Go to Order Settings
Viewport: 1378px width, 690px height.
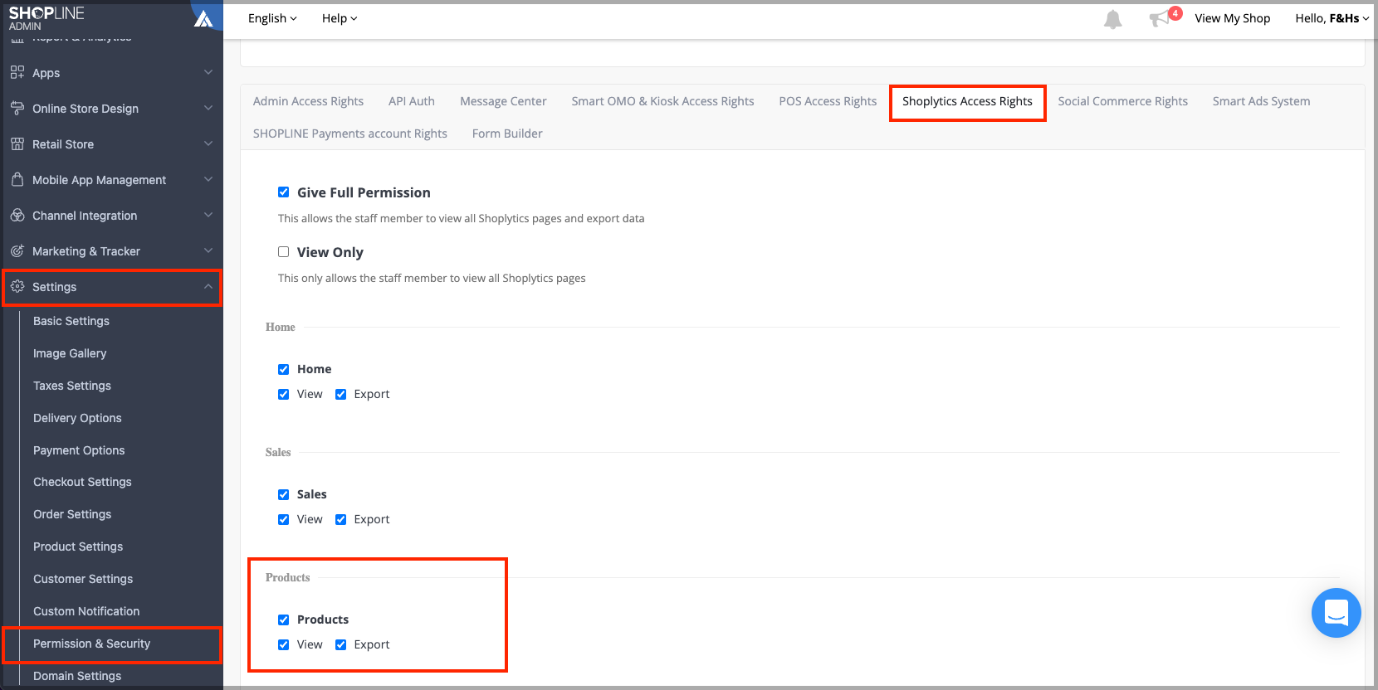(x=72, y=514)
